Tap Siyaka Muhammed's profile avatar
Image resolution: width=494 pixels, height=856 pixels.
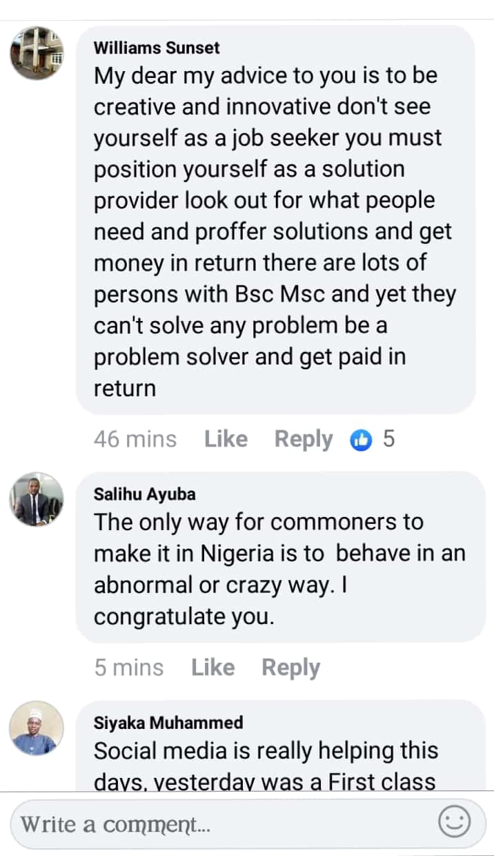pyautogui.click(x=37, y=728)
